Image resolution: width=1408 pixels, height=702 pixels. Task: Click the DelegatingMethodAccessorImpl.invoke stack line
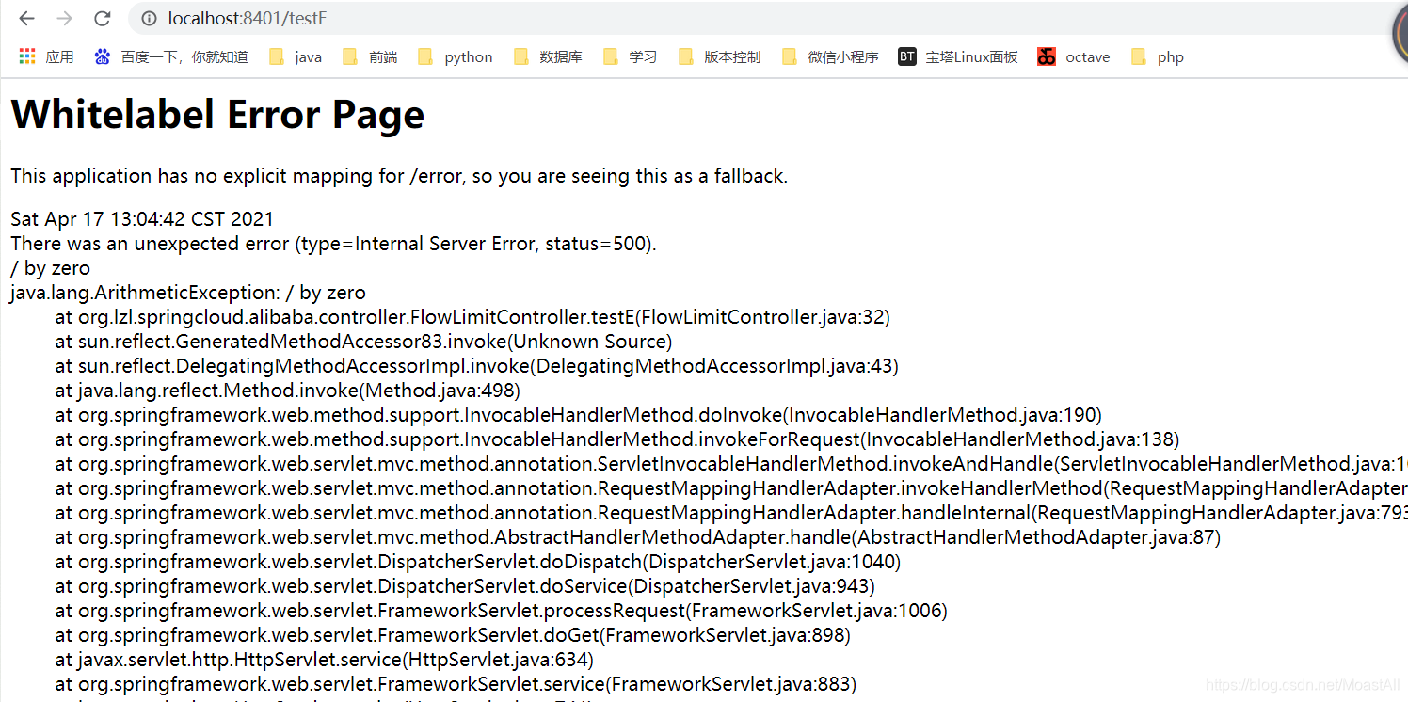(x=477, y=366)
